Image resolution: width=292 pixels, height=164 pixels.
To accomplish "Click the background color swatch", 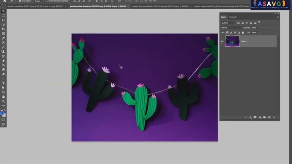I will (4, 115).
